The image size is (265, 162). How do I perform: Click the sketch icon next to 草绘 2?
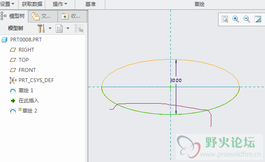click(13, 111)
